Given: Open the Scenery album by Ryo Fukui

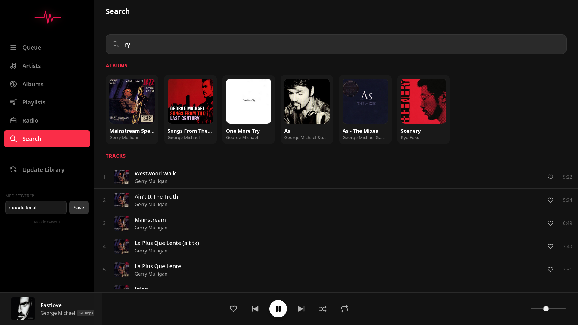Looking at the screenshot, I should click(423, 109).
